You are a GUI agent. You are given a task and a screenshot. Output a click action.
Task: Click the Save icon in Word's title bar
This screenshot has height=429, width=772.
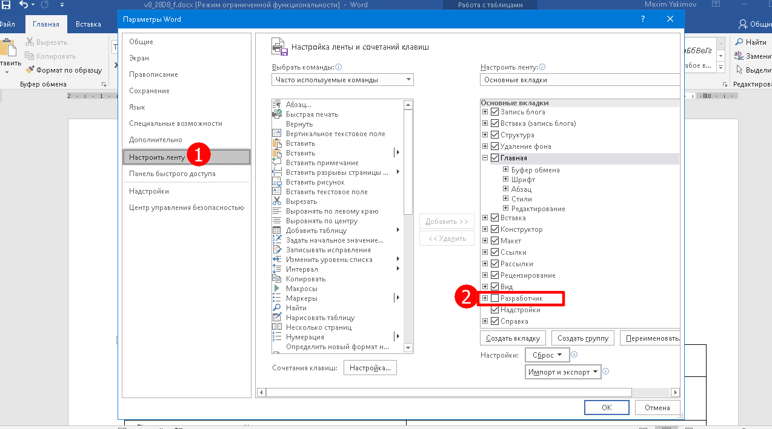(x=5, y=5)
